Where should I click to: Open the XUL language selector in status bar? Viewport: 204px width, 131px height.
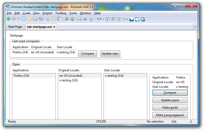[181, 122]
